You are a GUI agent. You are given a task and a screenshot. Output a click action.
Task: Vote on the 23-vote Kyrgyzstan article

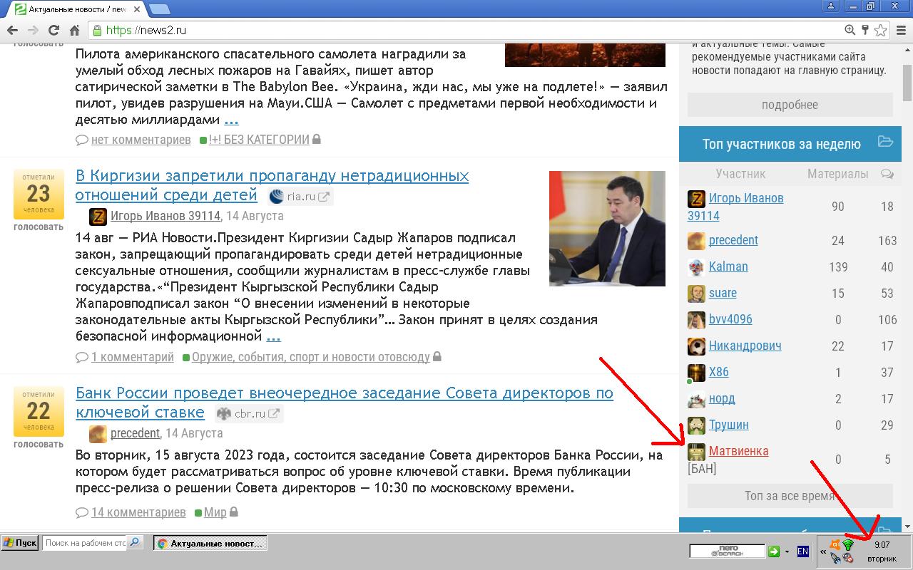[x=39, y=227]
